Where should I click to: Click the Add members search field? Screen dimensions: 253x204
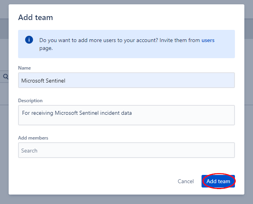coord(126,150)
